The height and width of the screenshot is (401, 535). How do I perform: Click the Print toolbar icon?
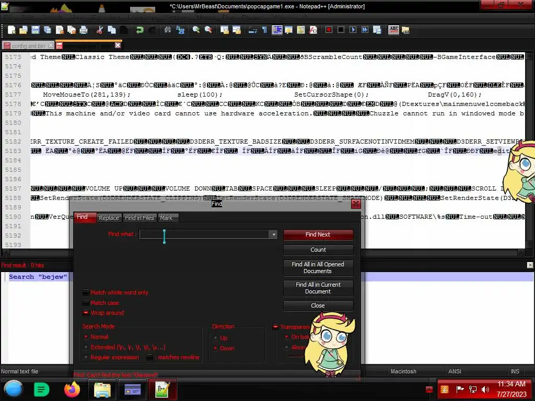(84, 30)
